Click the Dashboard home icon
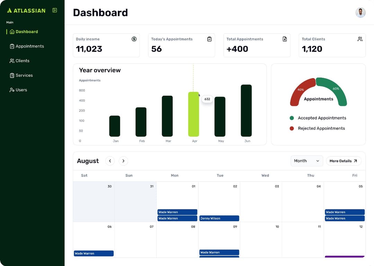Viewport: 374px width, 266px height. coord(12,32)
